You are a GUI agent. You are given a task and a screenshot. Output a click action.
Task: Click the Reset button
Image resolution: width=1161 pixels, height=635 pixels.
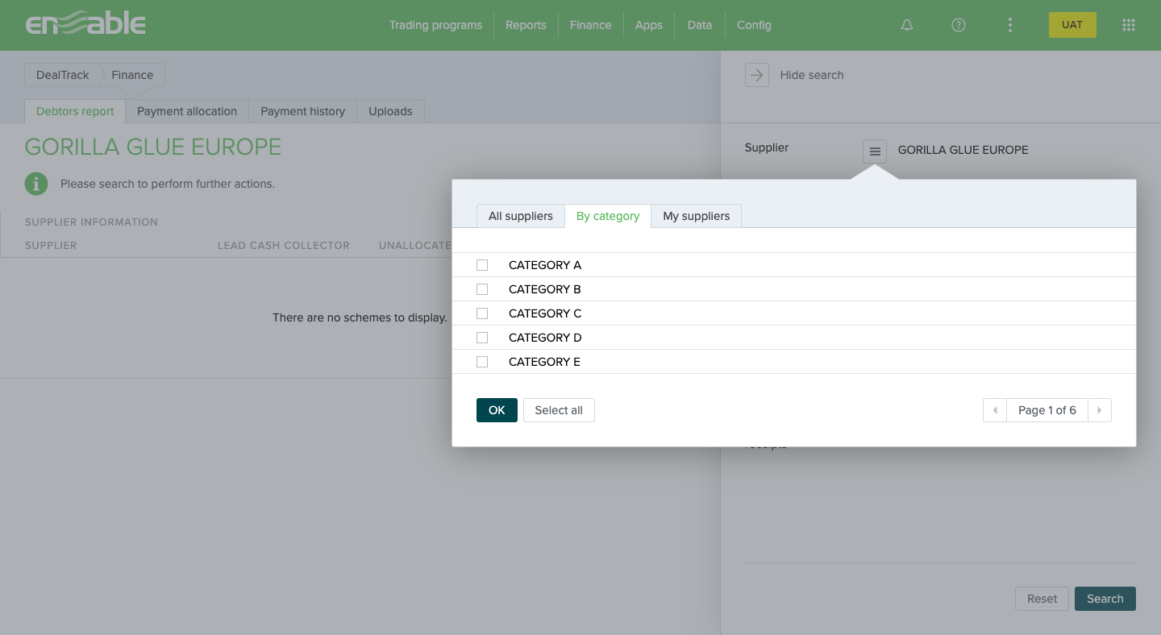pyautogui.click(x=1042, y=599)
